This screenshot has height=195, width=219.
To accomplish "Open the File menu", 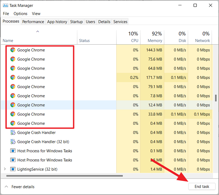I will 6,14.
